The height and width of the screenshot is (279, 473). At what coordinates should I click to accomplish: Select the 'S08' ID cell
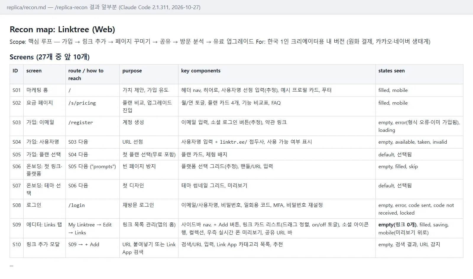(x=17, y=209)
